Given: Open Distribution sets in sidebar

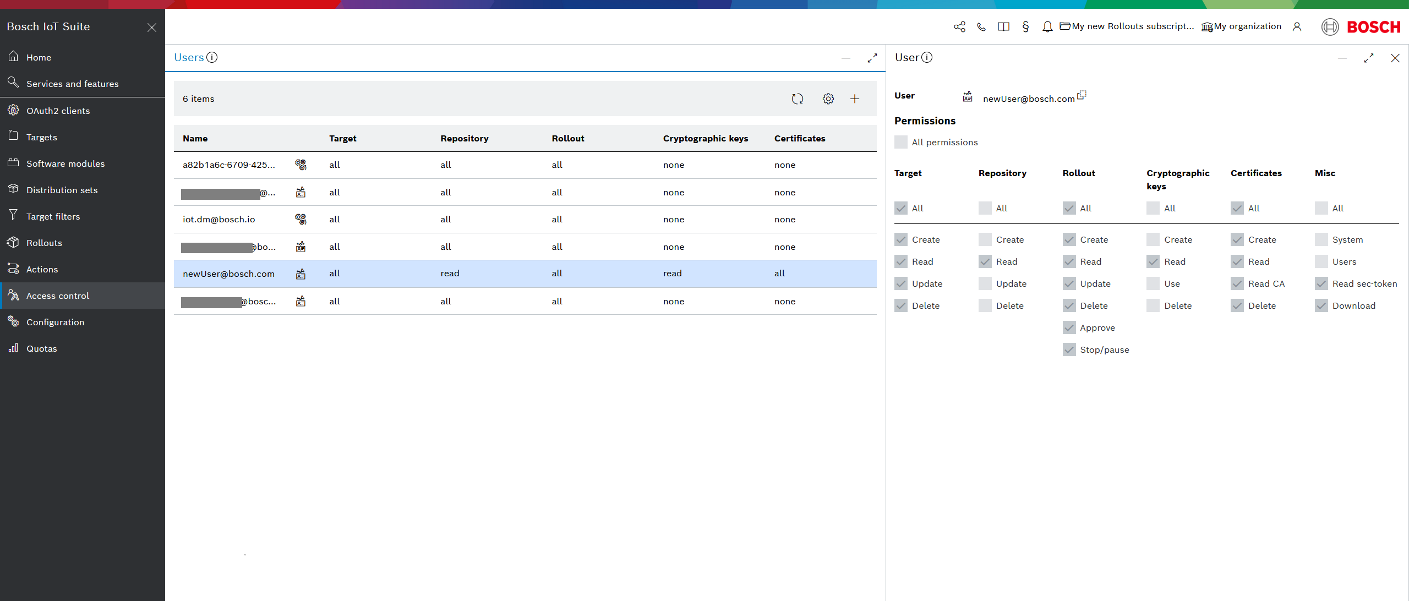Looking at the screenshot, I should [x=62, y=190].
